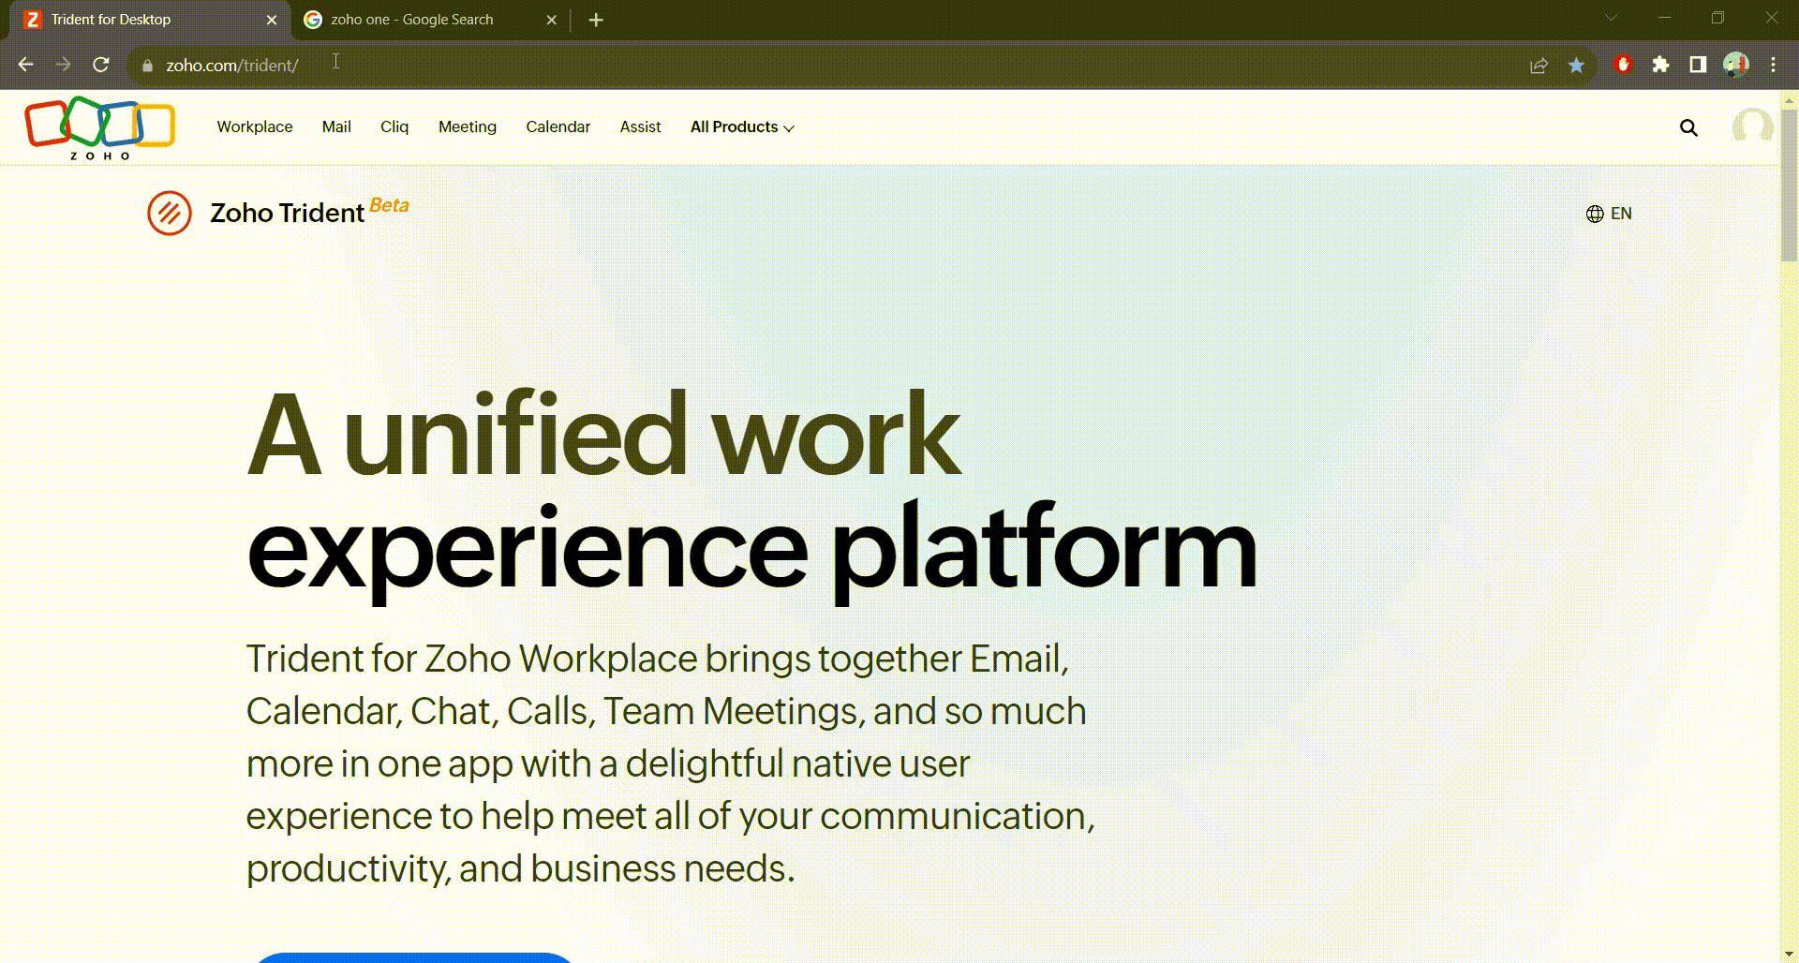Image resolution: width=1799 pixels, height=963 pixels.
Task: Go back using the browser back arrow
Action: point(26,65)
